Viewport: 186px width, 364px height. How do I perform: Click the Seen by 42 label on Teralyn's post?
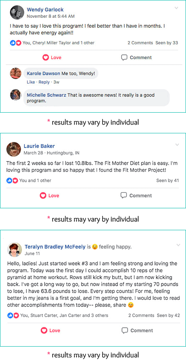pos(168,316)
